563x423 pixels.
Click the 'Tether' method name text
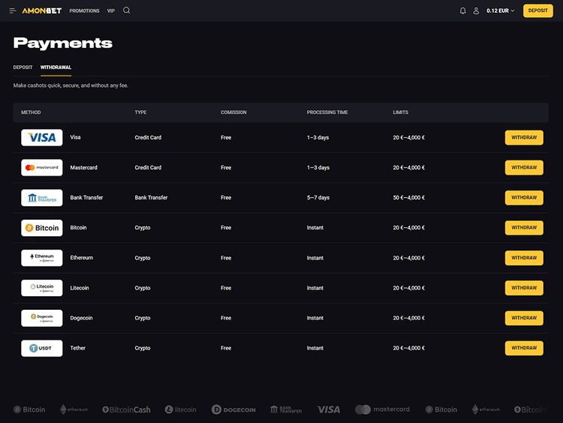(x=77, y=348)
